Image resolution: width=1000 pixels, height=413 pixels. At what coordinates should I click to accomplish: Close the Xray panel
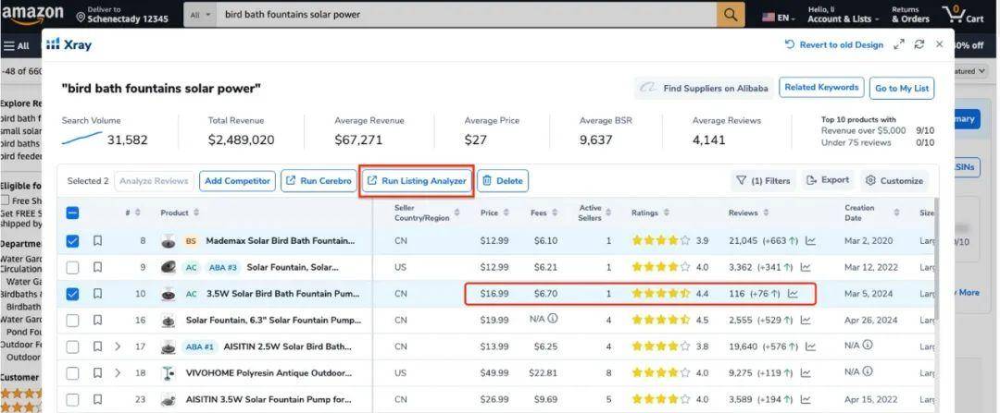click(x=940, y=44)
